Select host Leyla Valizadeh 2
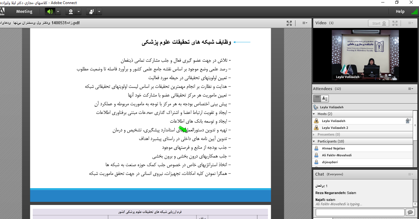This screenshot has height=219, width=419. 363,128
